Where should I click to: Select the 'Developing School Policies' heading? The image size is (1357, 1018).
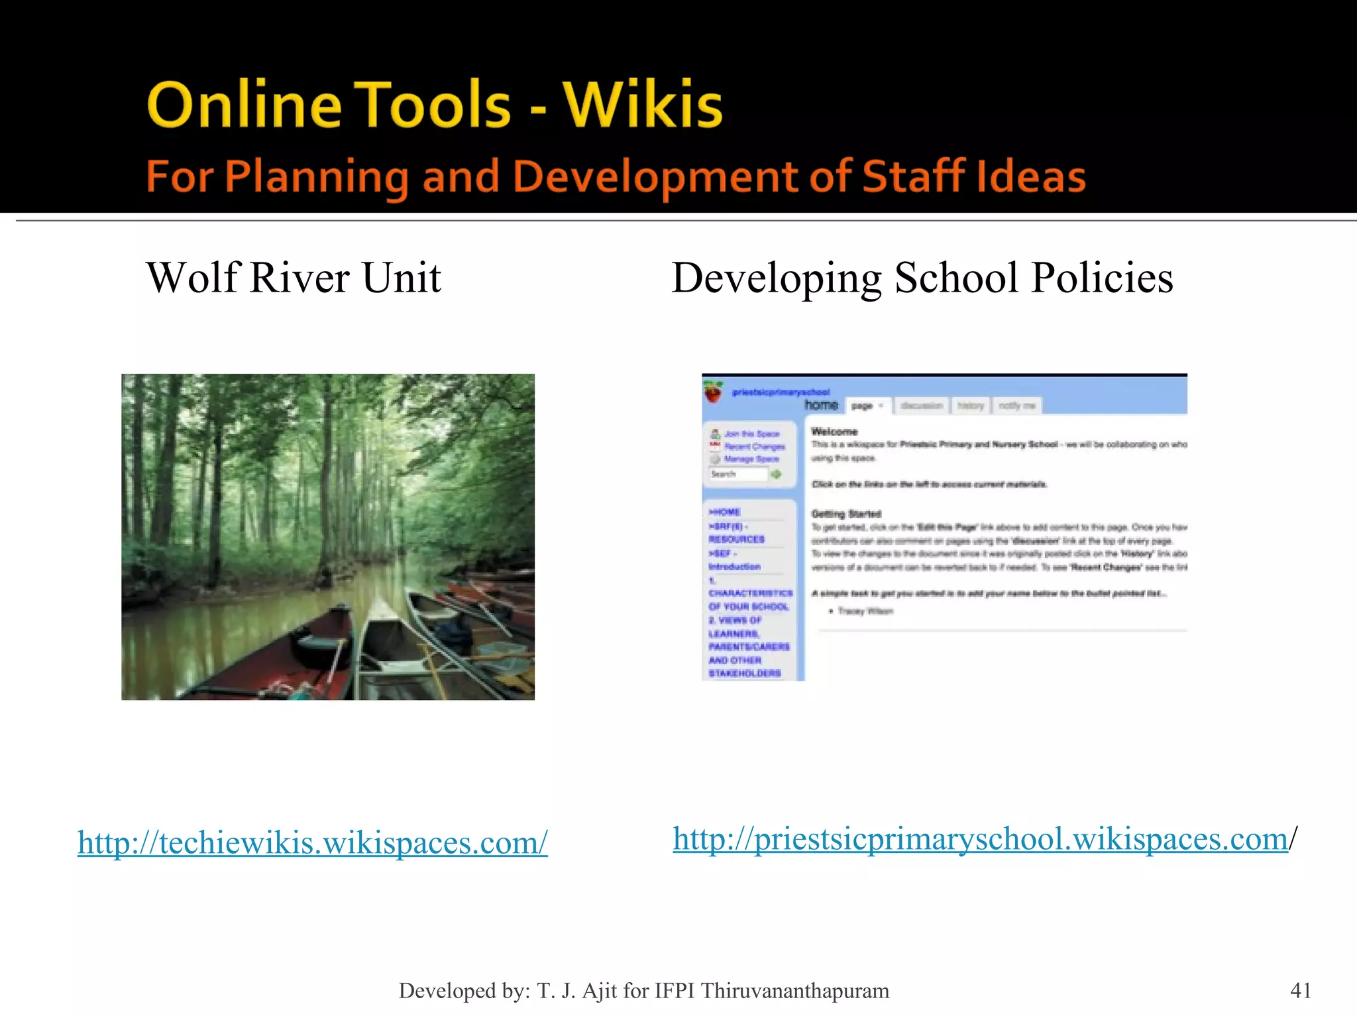[922, 278]
